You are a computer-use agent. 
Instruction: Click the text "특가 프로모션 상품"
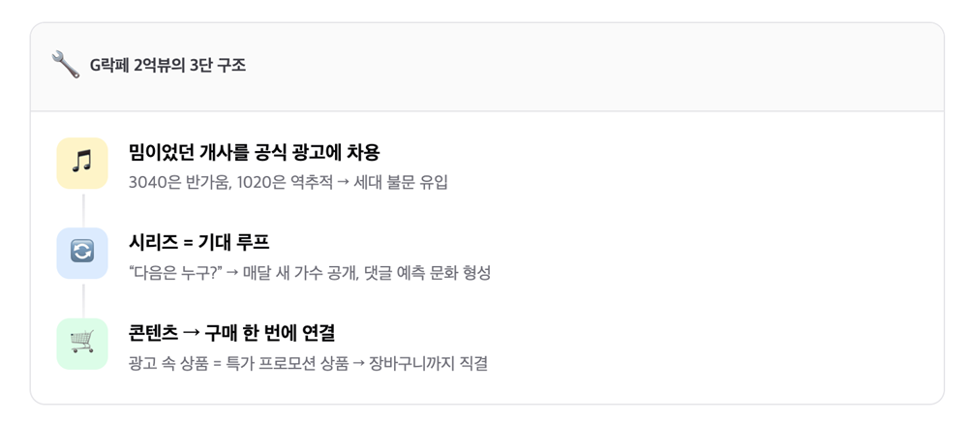(287, 364)
